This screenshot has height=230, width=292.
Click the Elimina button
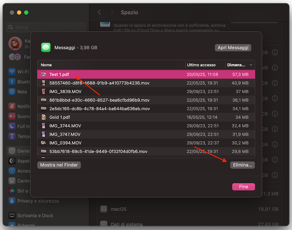242,165
